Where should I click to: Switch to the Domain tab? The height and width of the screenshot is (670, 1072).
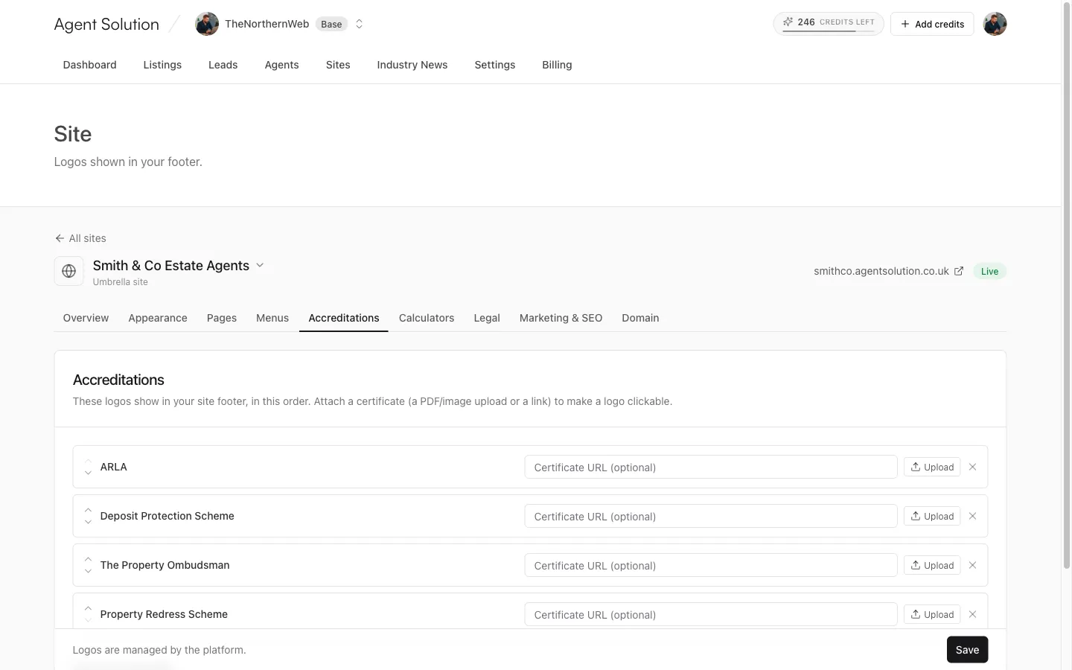[x=640, y=318]
